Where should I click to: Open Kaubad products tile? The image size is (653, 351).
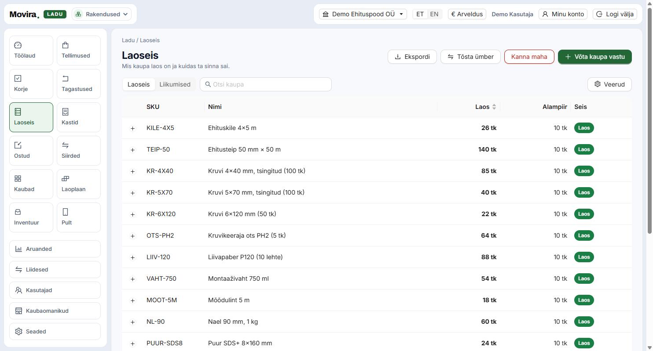(31, 184)
